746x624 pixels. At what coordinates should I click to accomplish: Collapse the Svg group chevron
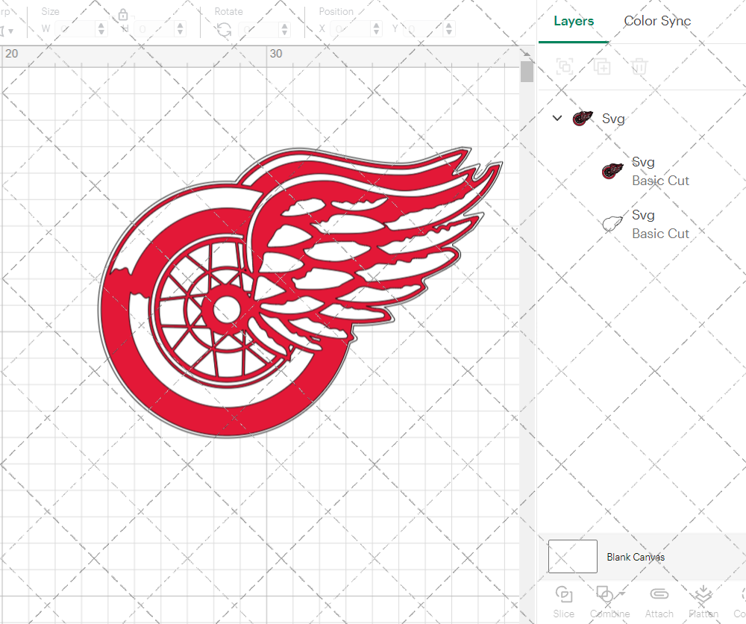[557, 118]
